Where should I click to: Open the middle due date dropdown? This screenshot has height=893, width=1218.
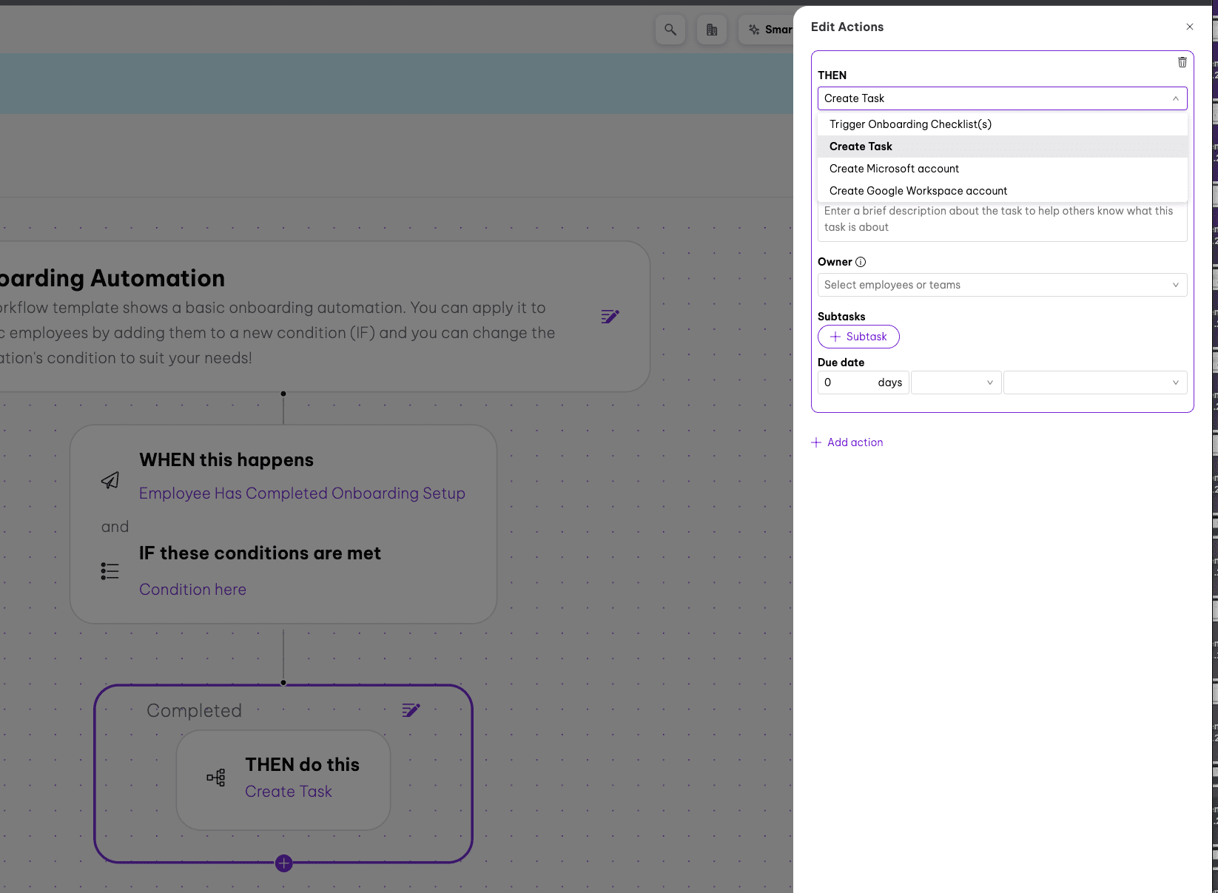[956, 383]
